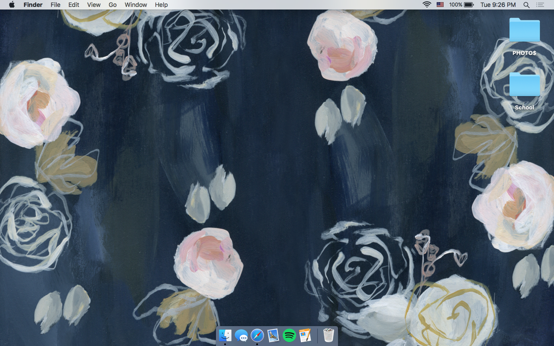Image resolution: width=554 pixels, height=346 pixels.
Task: Open the Trash
Action: 328,335
